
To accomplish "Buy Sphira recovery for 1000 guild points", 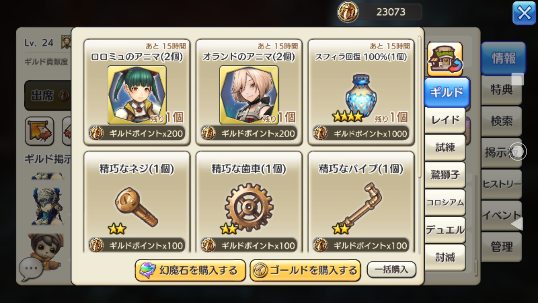I will pyautogui.click(x=361, y=133).
